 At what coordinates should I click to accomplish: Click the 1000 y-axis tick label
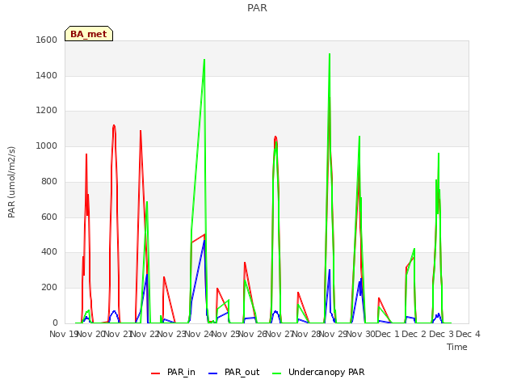pos(47,146)
